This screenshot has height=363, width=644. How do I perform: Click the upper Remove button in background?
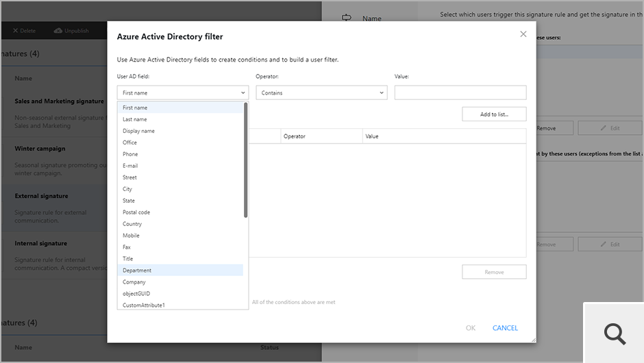pyautogui.click(x=554, y=128)
